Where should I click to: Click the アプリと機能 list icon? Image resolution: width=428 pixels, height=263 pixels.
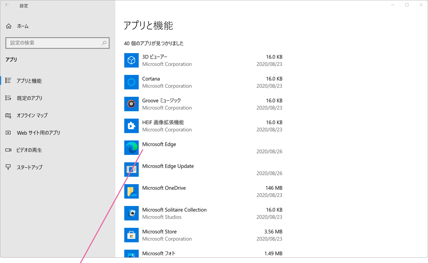(8, 81)
